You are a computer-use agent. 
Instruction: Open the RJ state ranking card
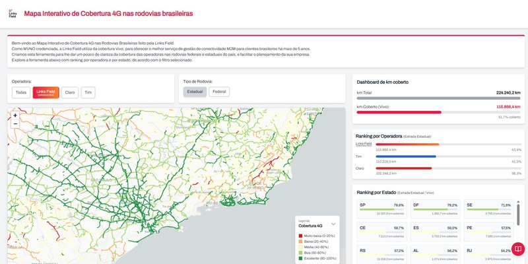click(x=489, y=254)
